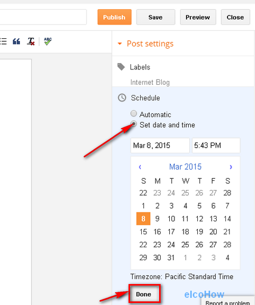Click the bulleted list icon
The height and width of the screenshot is (305, 255).
pos(3,41)
